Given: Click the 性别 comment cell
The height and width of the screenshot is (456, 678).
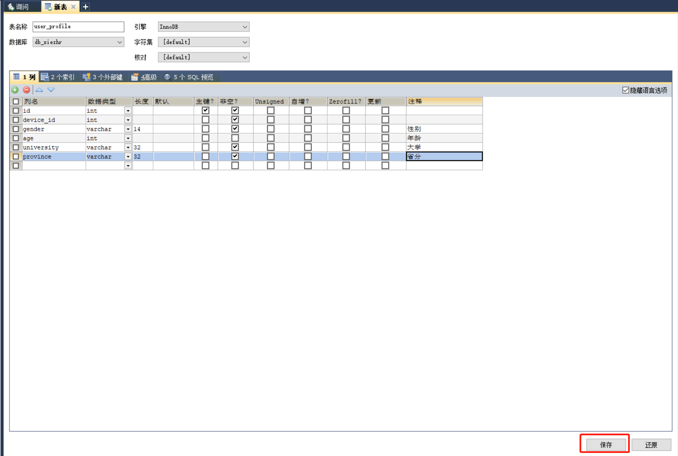Looking at the screenshot, I should (x=444, y=129).
